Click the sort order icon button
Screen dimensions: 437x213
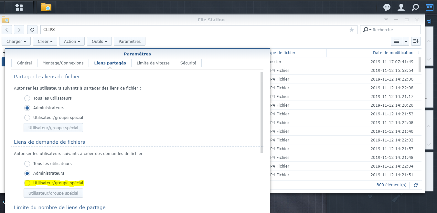pos(416,41)
